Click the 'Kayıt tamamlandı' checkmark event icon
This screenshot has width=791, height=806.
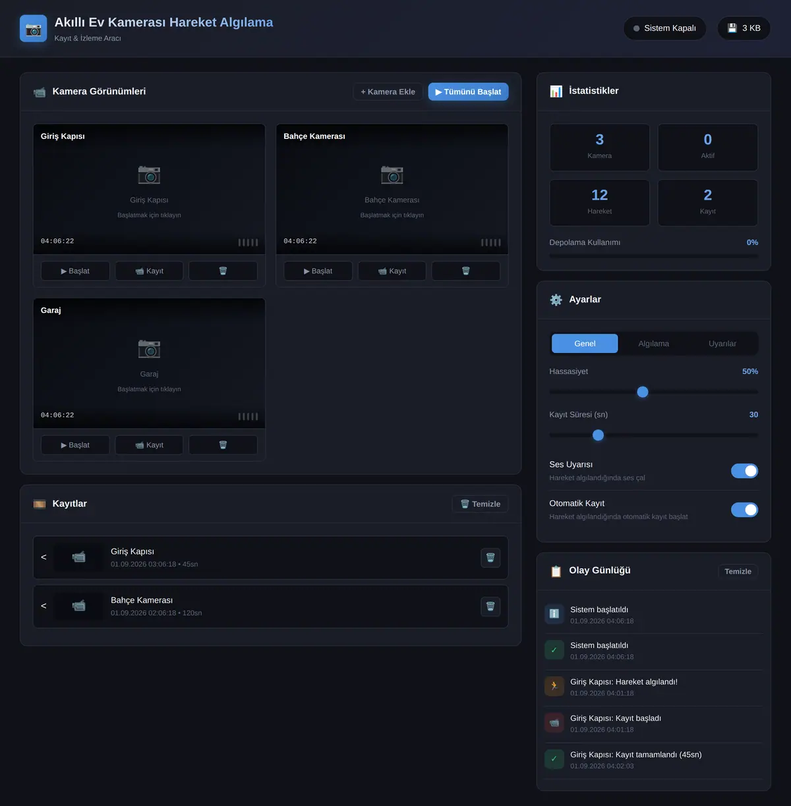(554, 759)
